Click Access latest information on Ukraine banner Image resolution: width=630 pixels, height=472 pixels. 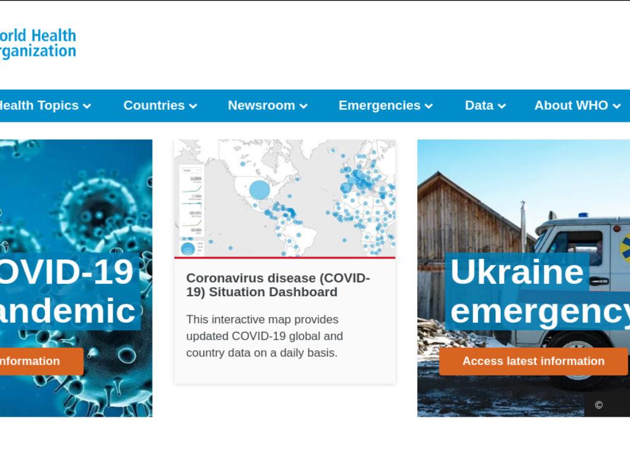tap(533, 361)
